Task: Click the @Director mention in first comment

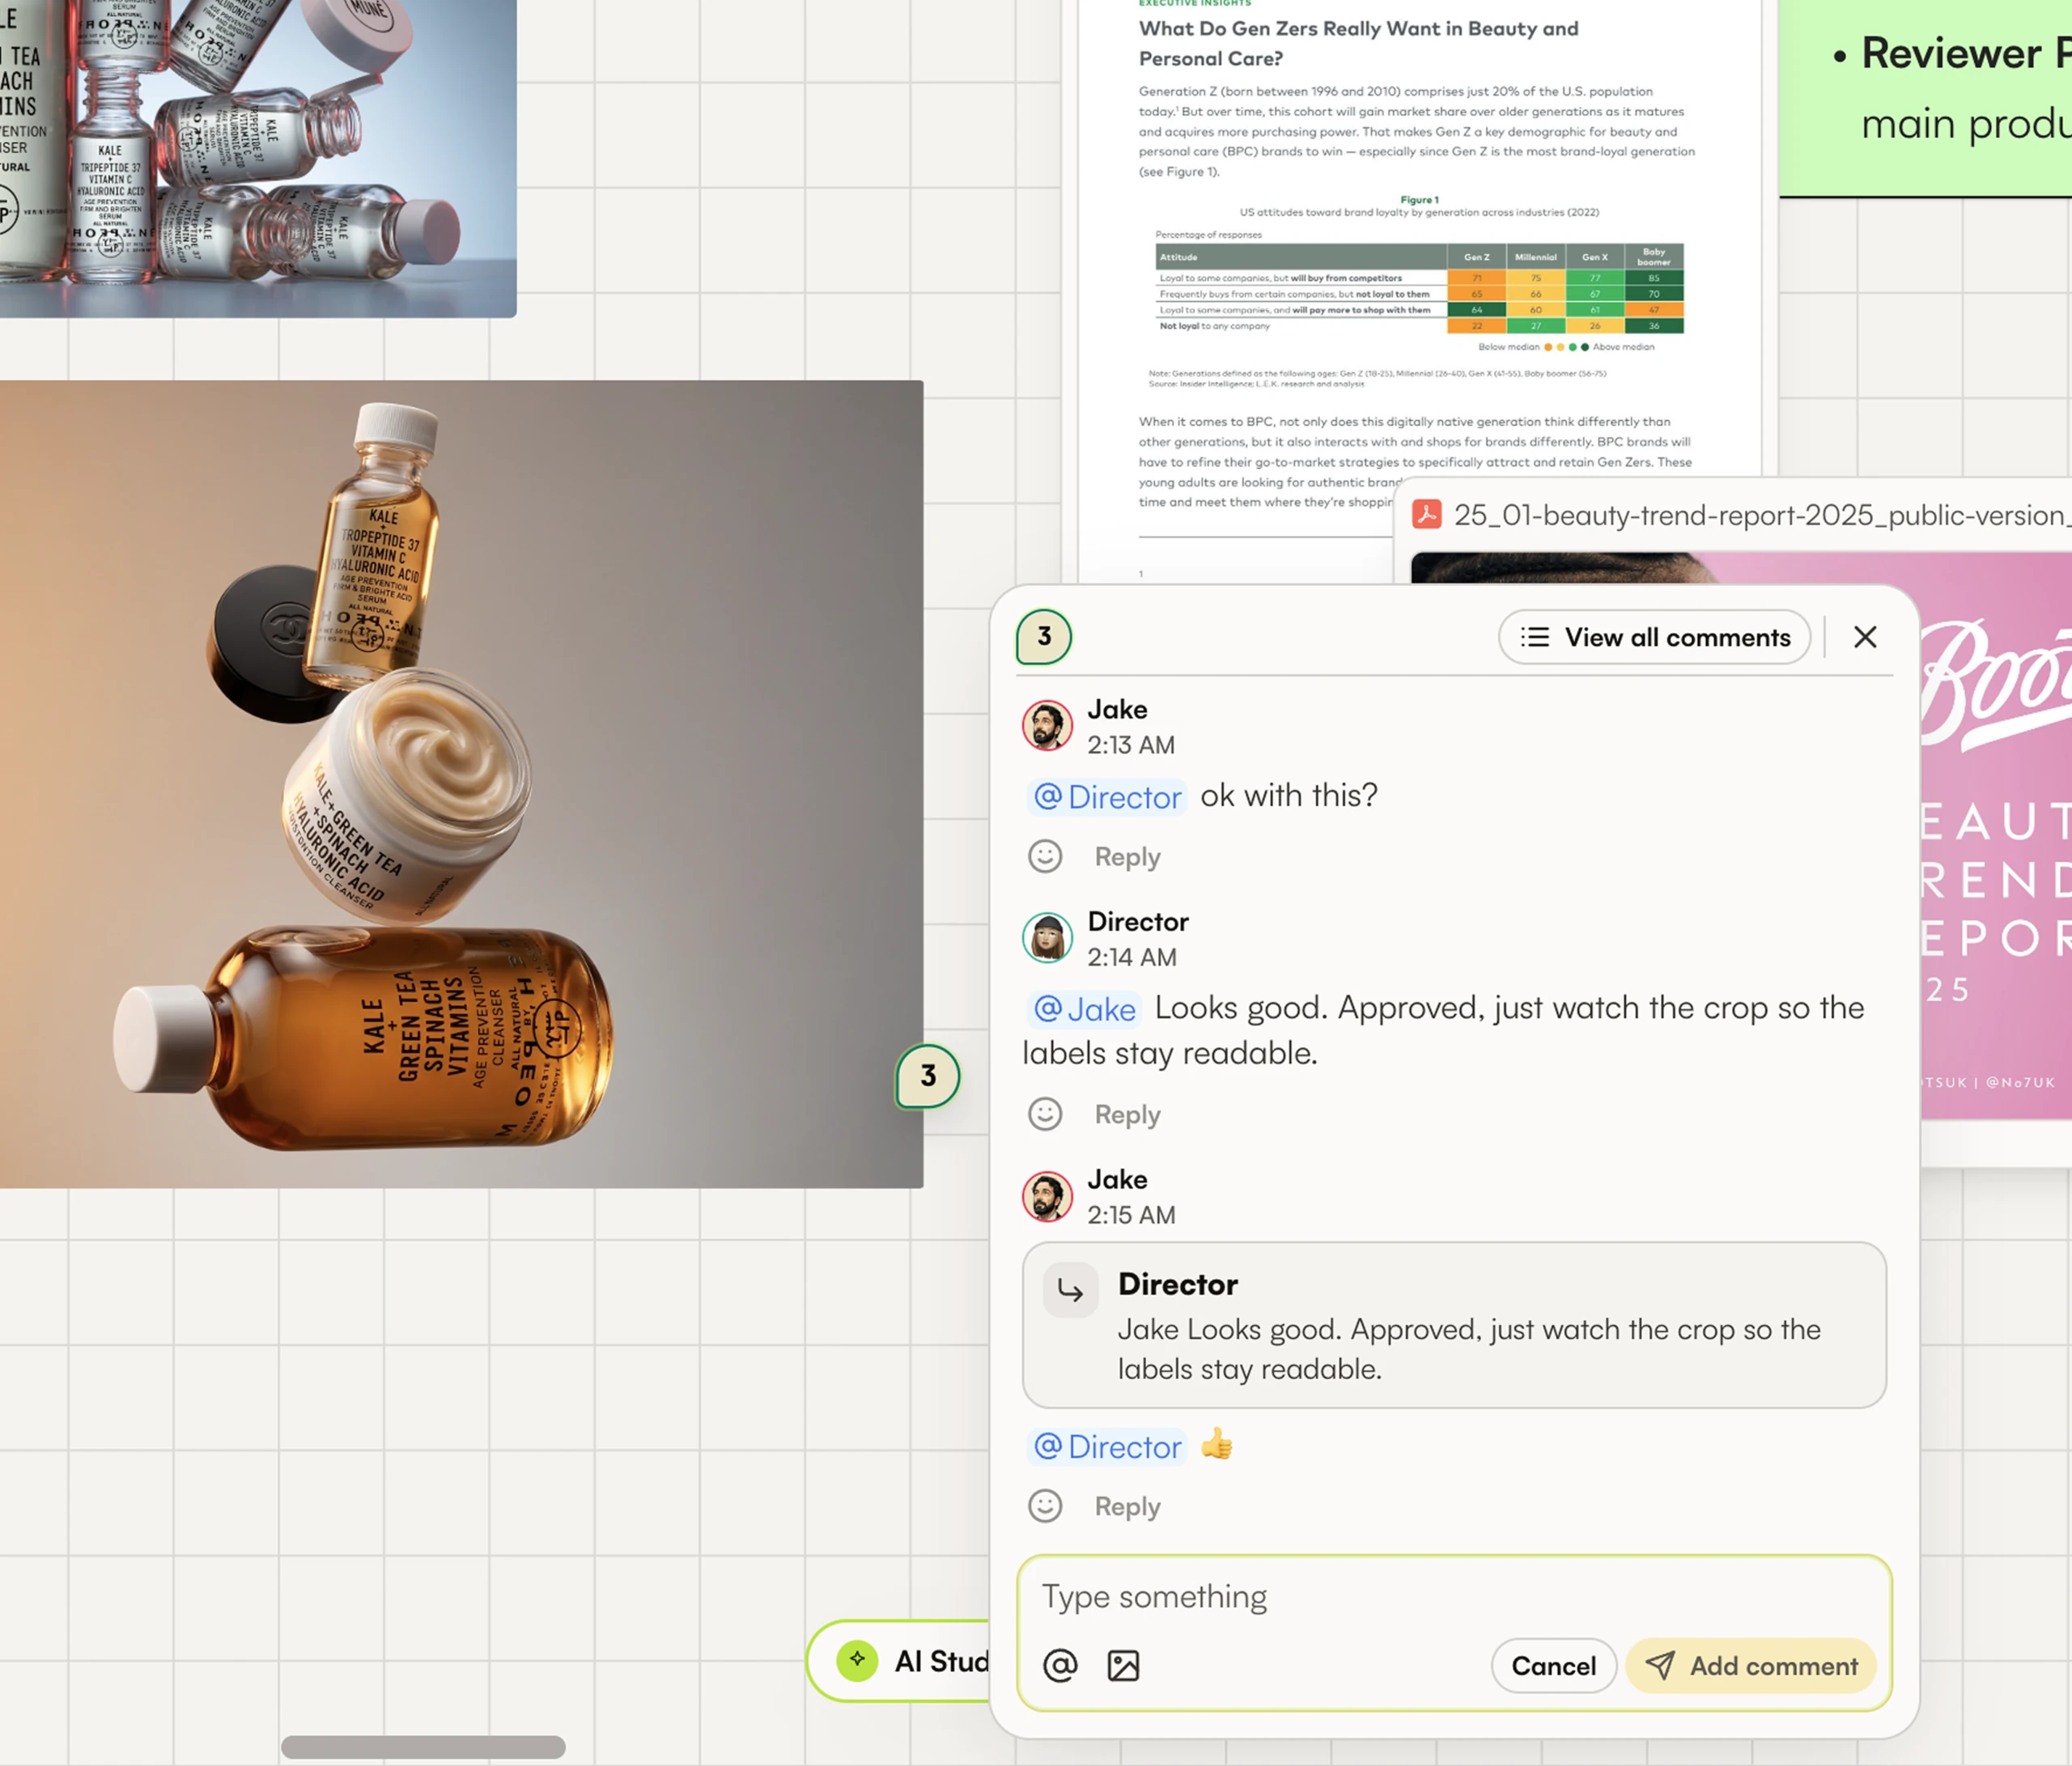Action: click(1107, 797)
